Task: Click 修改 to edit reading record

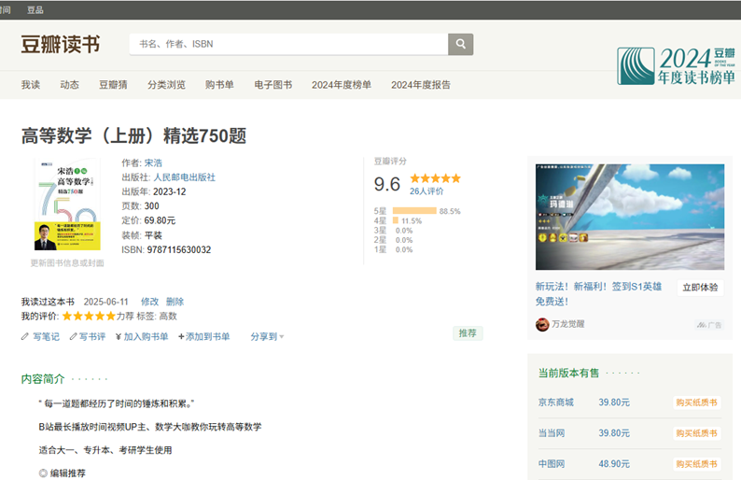Action: click(x=150, y=302)
